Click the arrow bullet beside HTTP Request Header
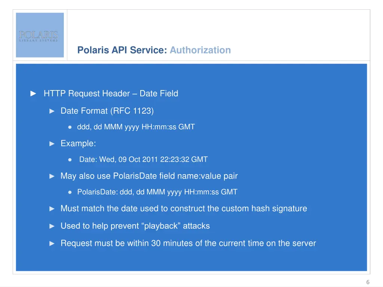383x287 pixels. tap(33, 93)
